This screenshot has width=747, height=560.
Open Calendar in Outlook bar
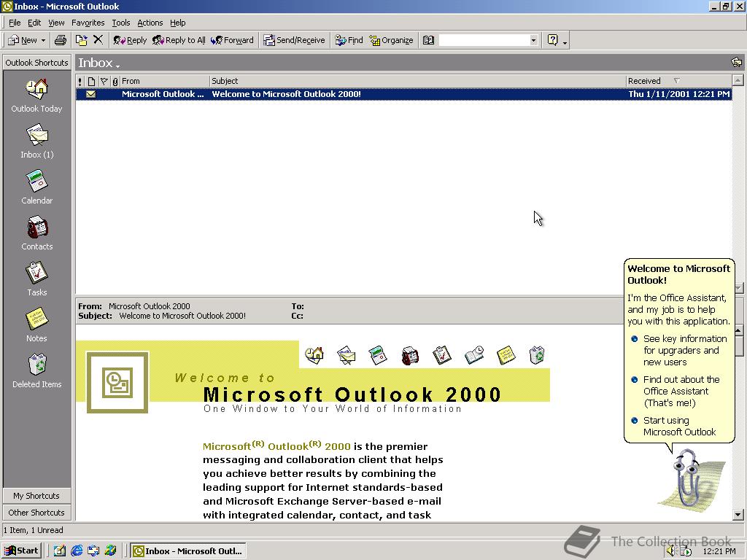coord(36,187)
